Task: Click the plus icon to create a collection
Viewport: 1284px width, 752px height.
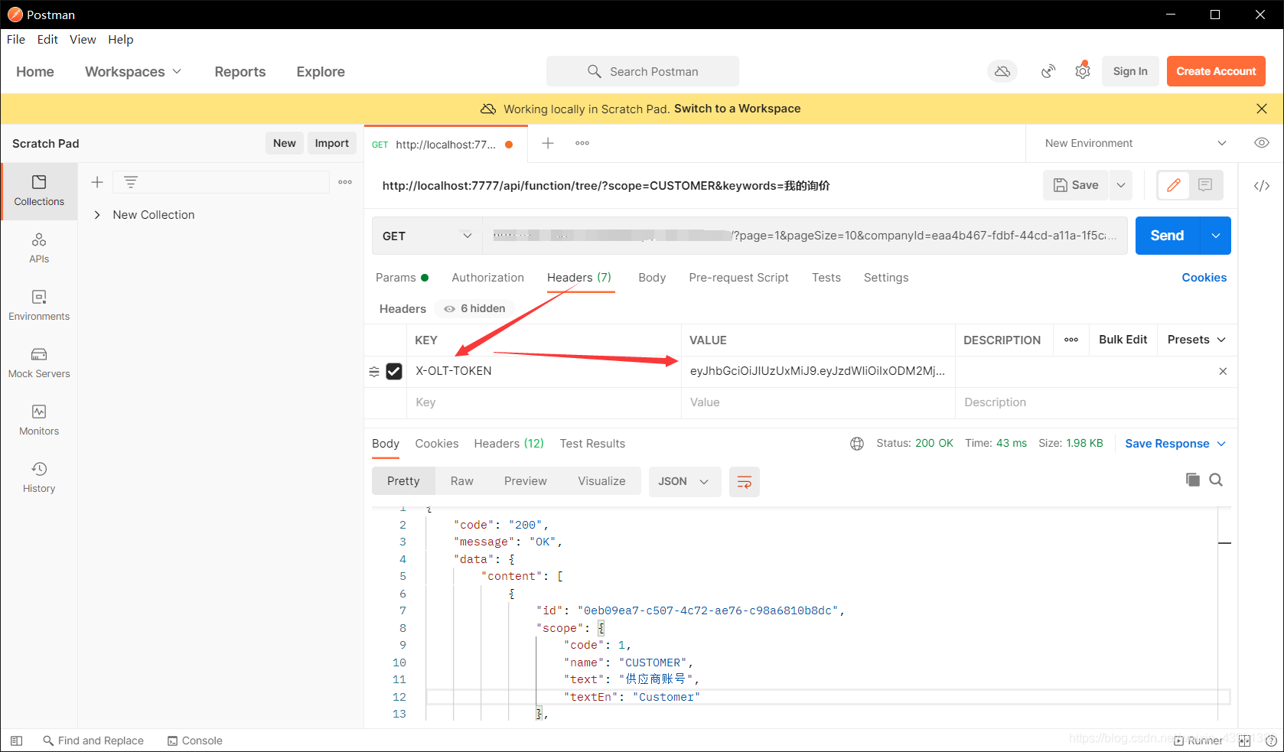Action: tap(97, 182)
